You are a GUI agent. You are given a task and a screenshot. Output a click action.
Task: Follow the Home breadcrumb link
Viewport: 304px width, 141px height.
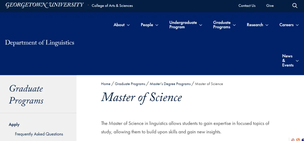click(x=106, y=84)
